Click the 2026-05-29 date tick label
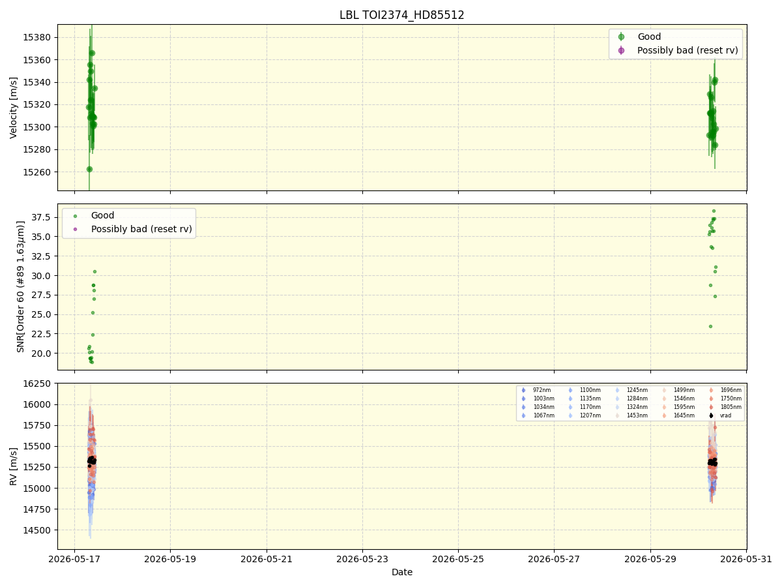 (650, 559)
